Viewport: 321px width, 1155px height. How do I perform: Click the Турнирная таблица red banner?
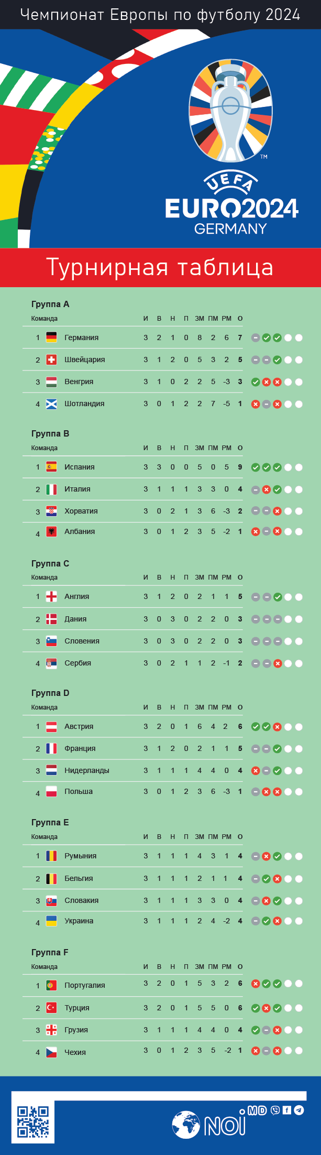click(x=160, y=267)
